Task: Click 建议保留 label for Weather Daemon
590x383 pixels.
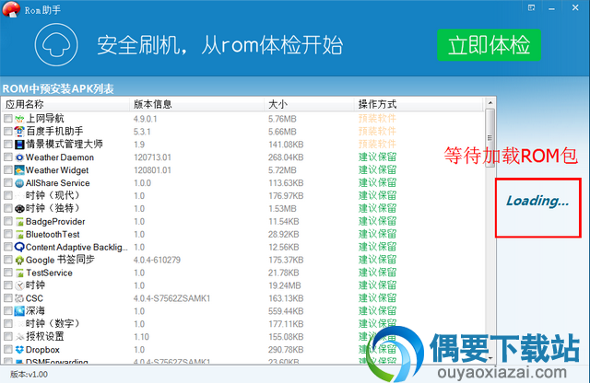Action: click(x=377, y=157)
